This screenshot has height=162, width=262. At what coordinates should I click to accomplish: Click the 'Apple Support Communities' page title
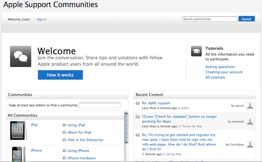click(x=51, y=4)
